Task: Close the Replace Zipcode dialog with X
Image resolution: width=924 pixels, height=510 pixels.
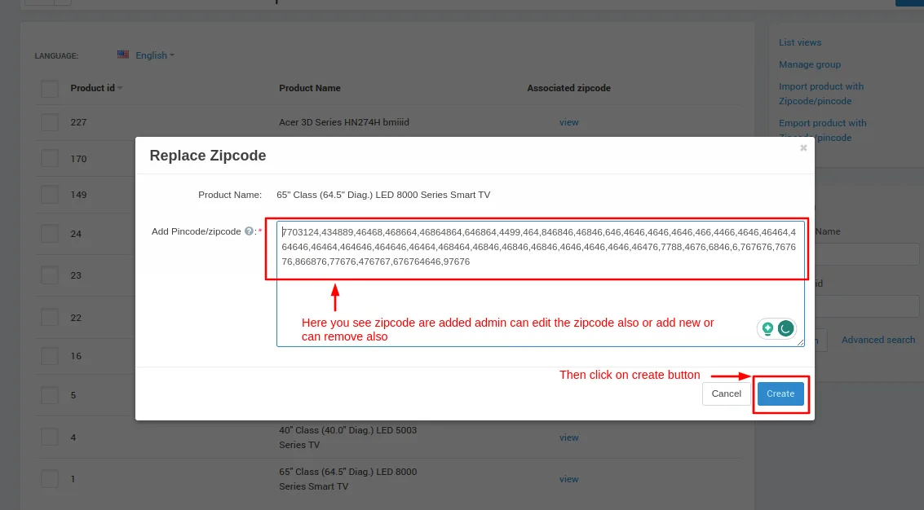Action: tap(803, 147)
